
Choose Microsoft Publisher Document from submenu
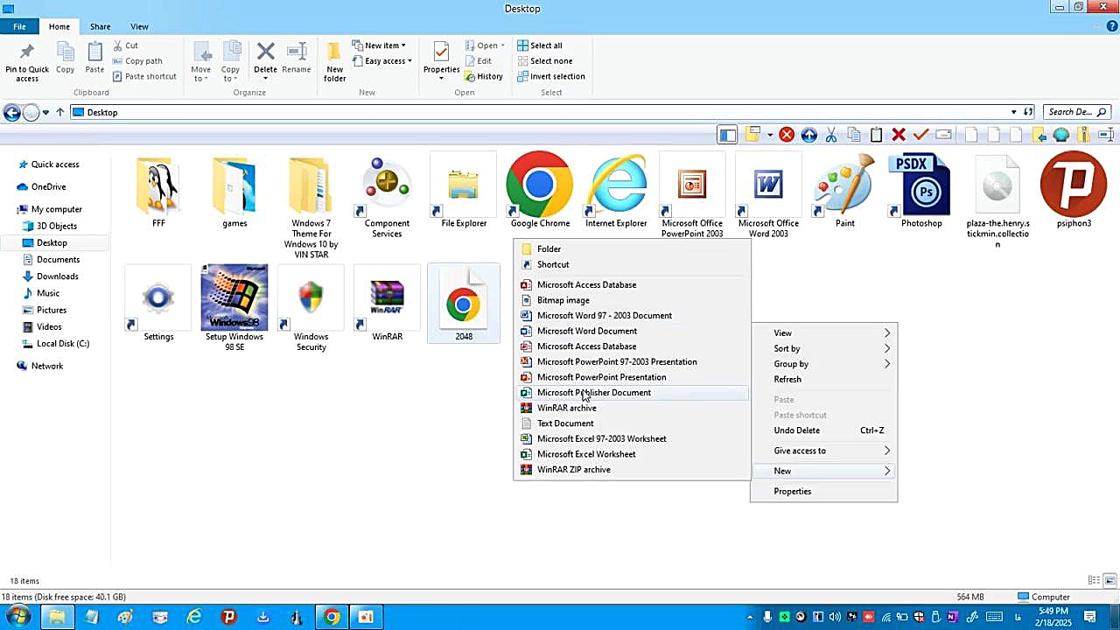pyautogui.click(x=593, y=393)
